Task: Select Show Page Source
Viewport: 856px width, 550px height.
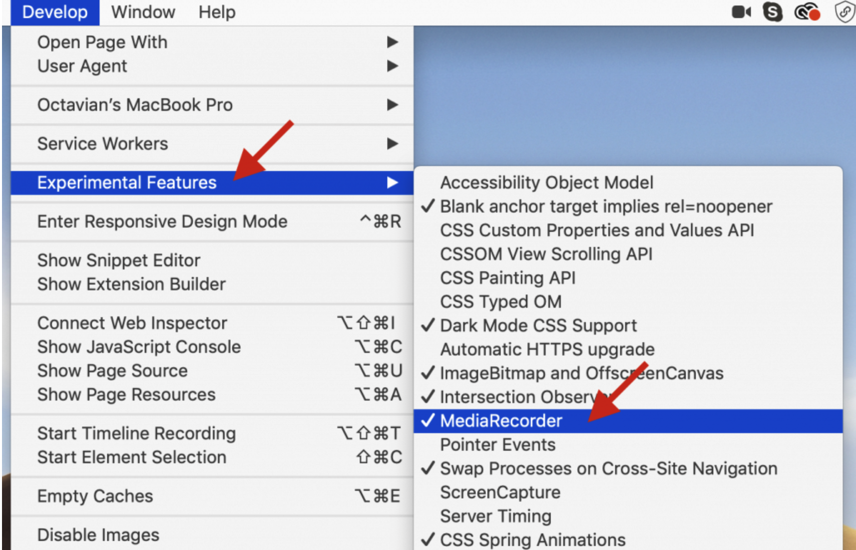Action: (x=212, y=371)
